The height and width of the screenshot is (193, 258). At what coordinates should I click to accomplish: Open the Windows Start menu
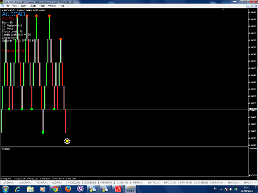tap(5, 189)
